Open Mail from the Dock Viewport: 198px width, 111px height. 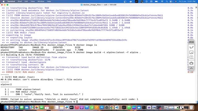(x=27, y=108)
